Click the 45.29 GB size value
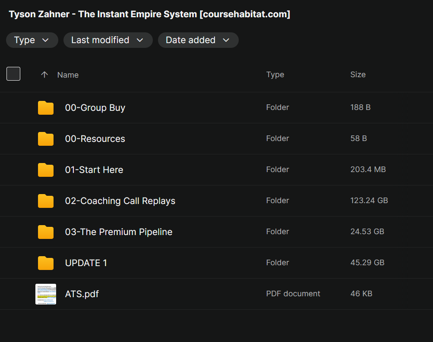The height and width of the screenshot is (342, 433). pyautogui.click(x=367, y=263)
